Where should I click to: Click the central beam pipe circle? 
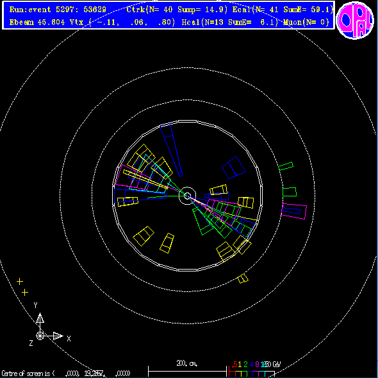pyautogui.click(x=187, y=196)
